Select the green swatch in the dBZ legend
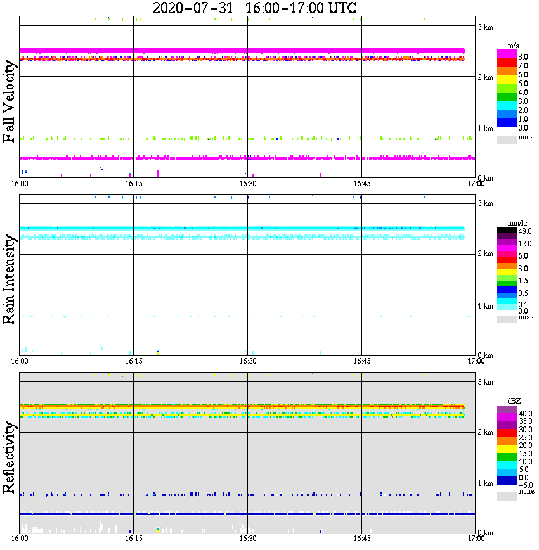The height and width of the screenshot is (550, 539). click(507, 457)
